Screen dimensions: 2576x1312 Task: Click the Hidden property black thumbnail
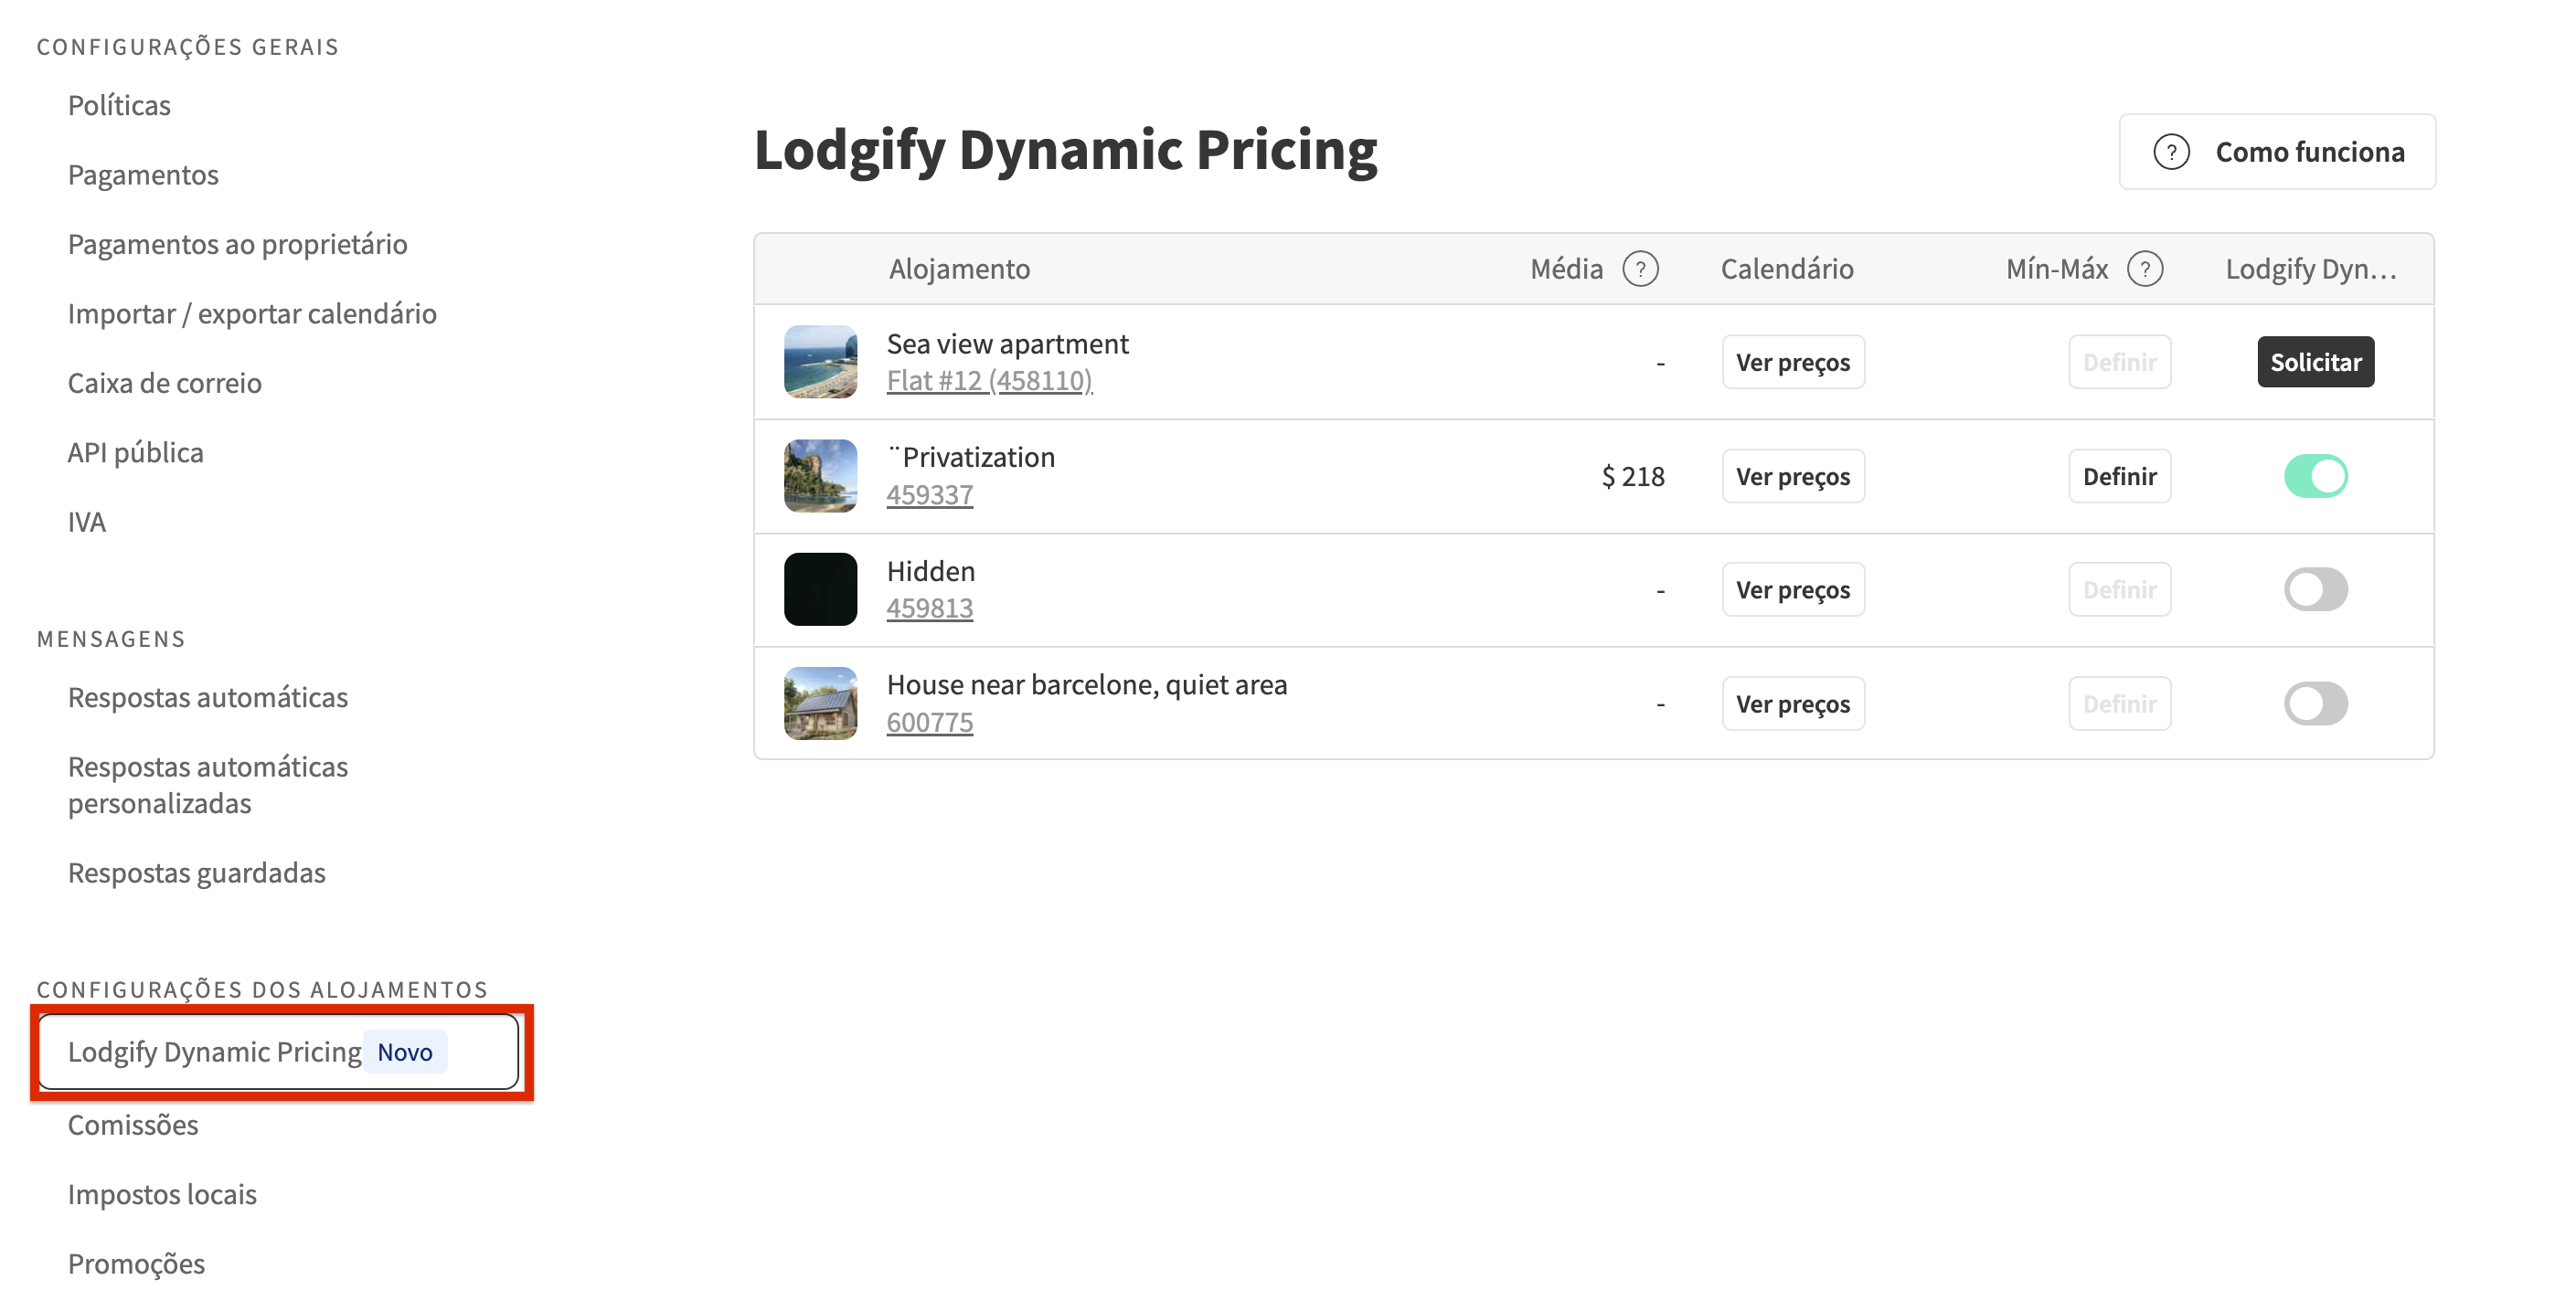pos(820,589)
